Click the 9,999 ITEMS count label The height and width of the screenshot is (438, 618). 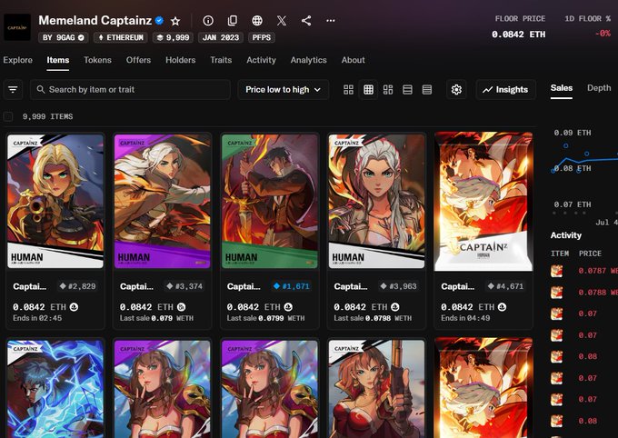[x=47, y=116]
